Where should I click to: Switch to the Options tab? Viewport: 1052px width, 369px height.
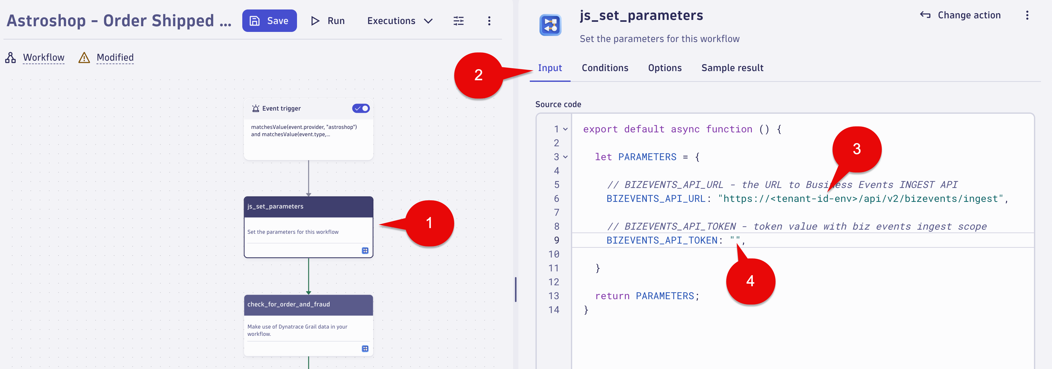tap(665, 68)
